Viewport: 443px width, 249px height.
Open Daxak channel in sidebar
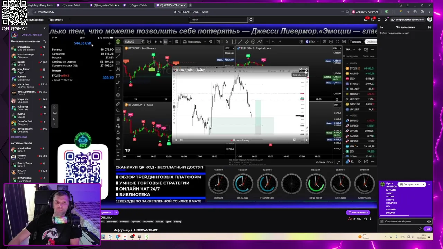[x=29, y=63]
